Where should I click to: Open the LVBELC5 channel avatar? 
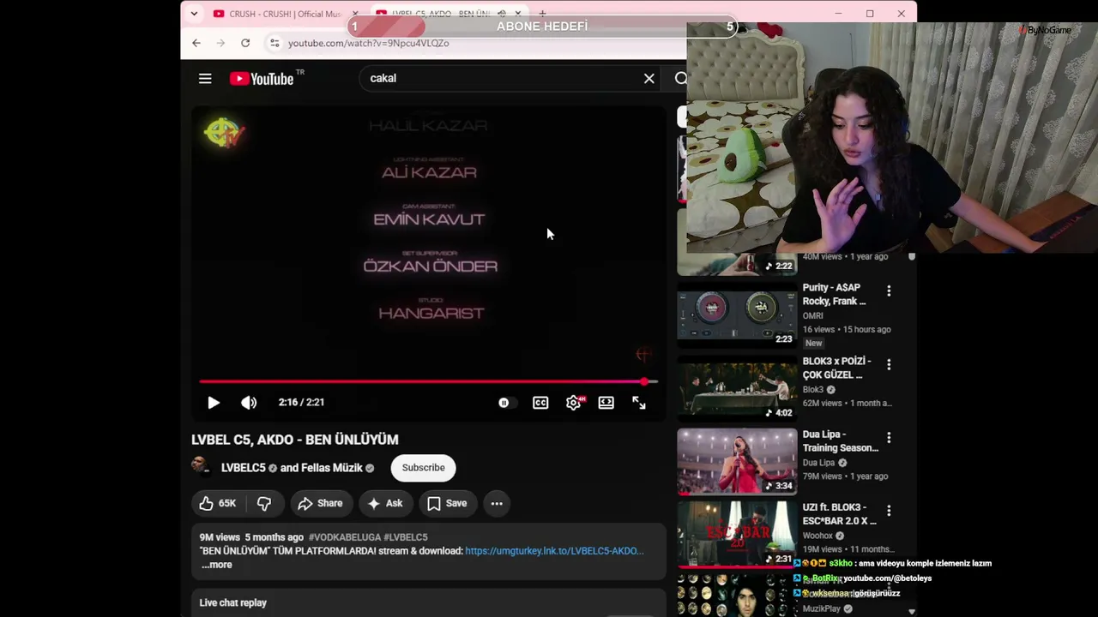click(x=200, y=465)
